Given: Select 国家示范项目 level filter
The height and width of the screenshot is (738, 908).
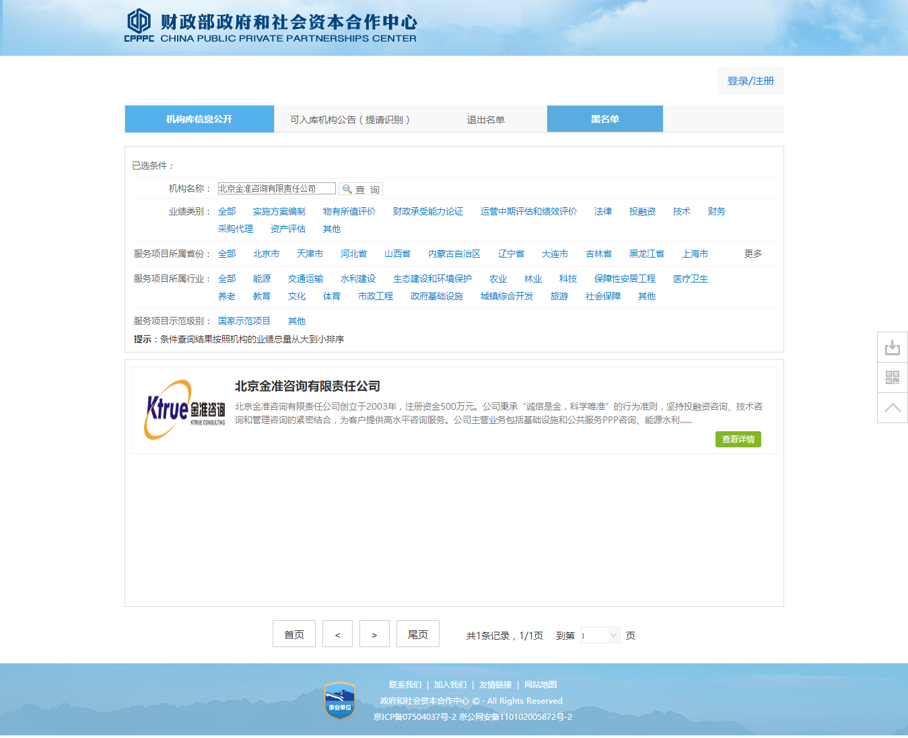Looking at the screenshot, I should point(244,321).
